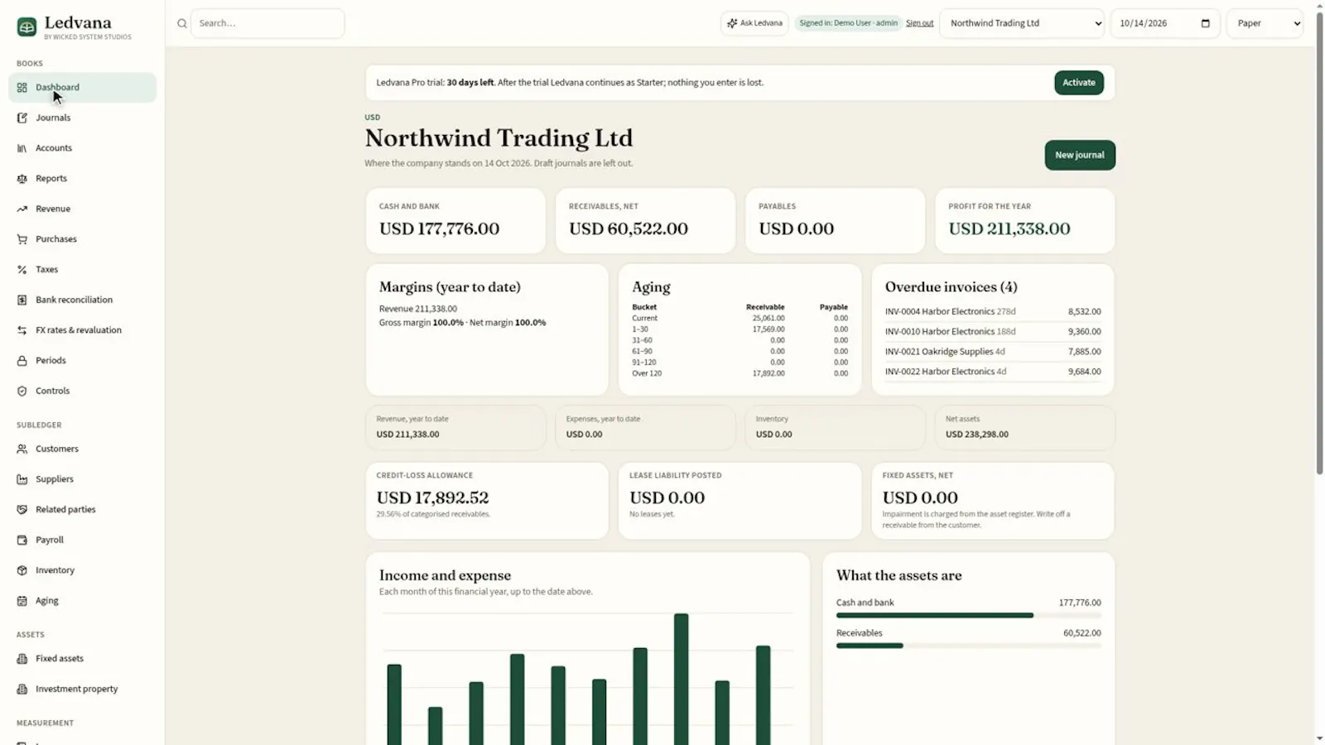
Task: Click the Receivables progress bar
Action: click(x=968, y=646)
